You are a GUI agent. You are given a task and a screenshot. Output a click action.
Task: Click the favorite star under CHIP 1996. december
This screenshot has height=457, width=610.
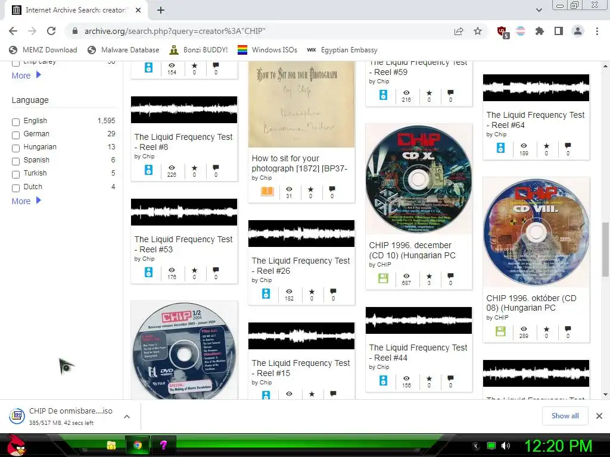click(429, 276)
